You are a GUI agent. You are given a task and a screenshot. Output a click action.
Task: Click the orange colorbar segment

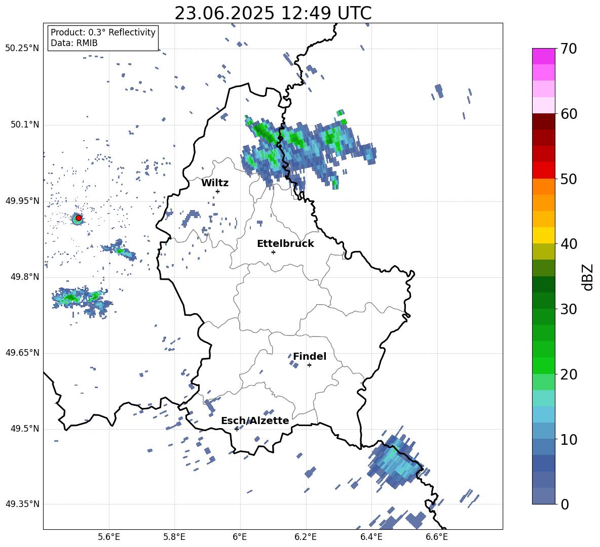(544, 187)
